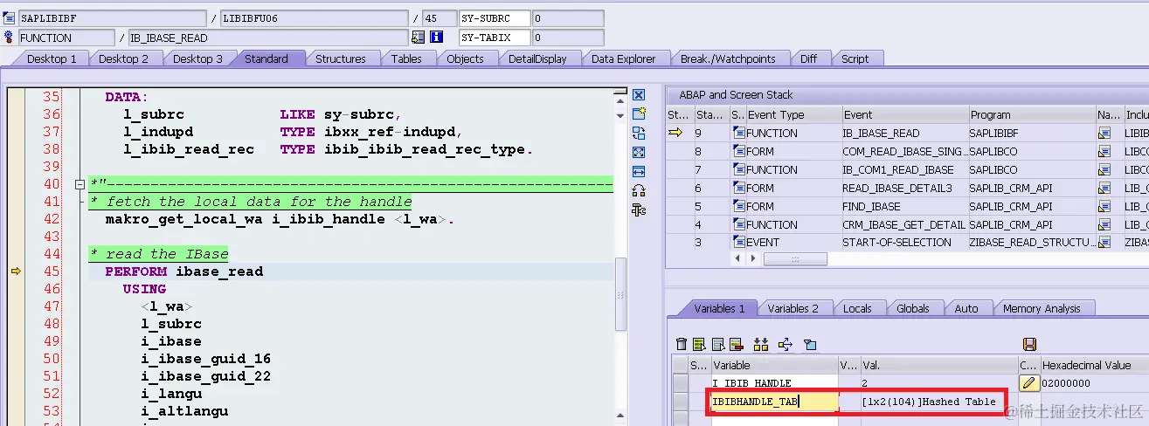The image size is (1149, 426).
Task: Switch to the Desktop 3 tab
Action: pyautogui.click(x=197, y=58)
